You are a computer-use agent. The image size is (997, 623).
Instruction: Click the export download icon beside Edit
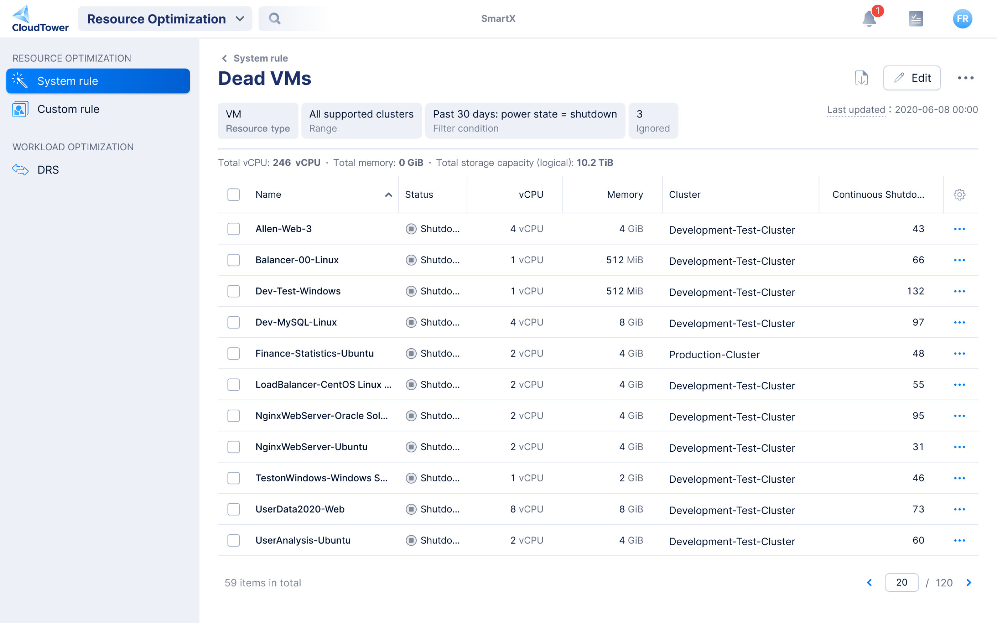tap(861, 78)
